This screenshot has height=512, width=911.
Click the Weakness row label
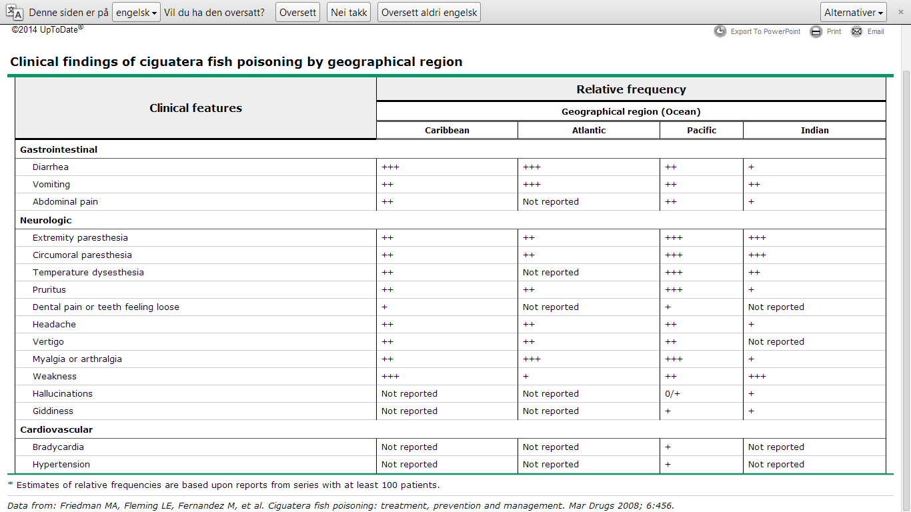tap(55, 376)
